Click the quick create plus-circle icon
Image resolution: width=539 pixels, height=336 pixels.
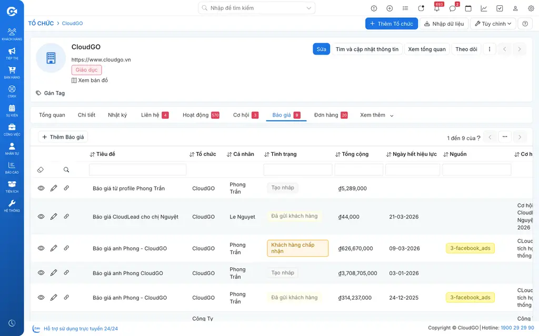click(x=390, y=8)
